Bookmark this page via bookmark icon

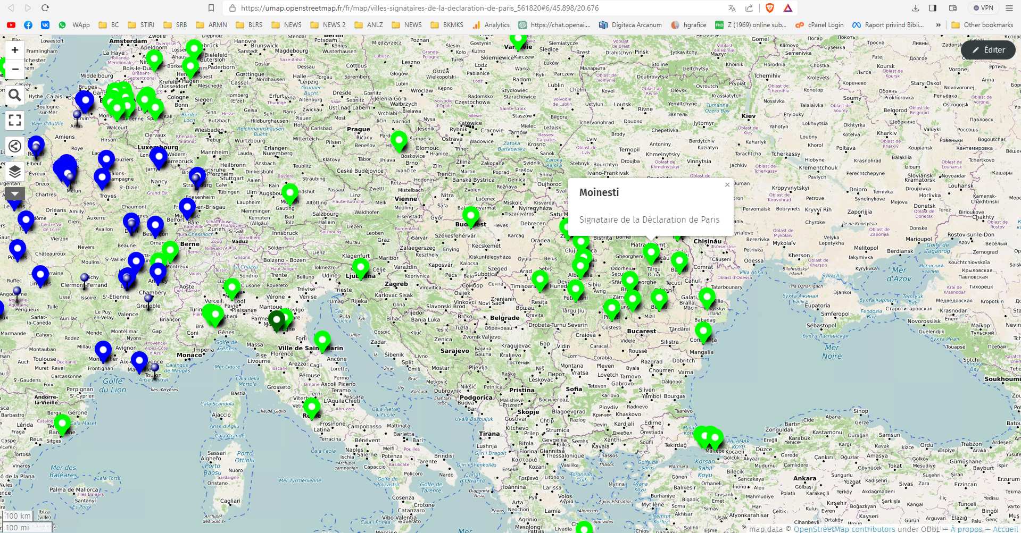point(211,8)
